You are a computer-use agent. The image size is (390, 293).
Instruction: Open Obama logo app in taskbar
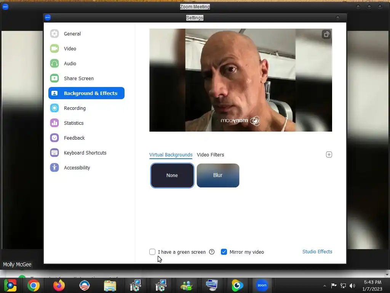(84, 285)
